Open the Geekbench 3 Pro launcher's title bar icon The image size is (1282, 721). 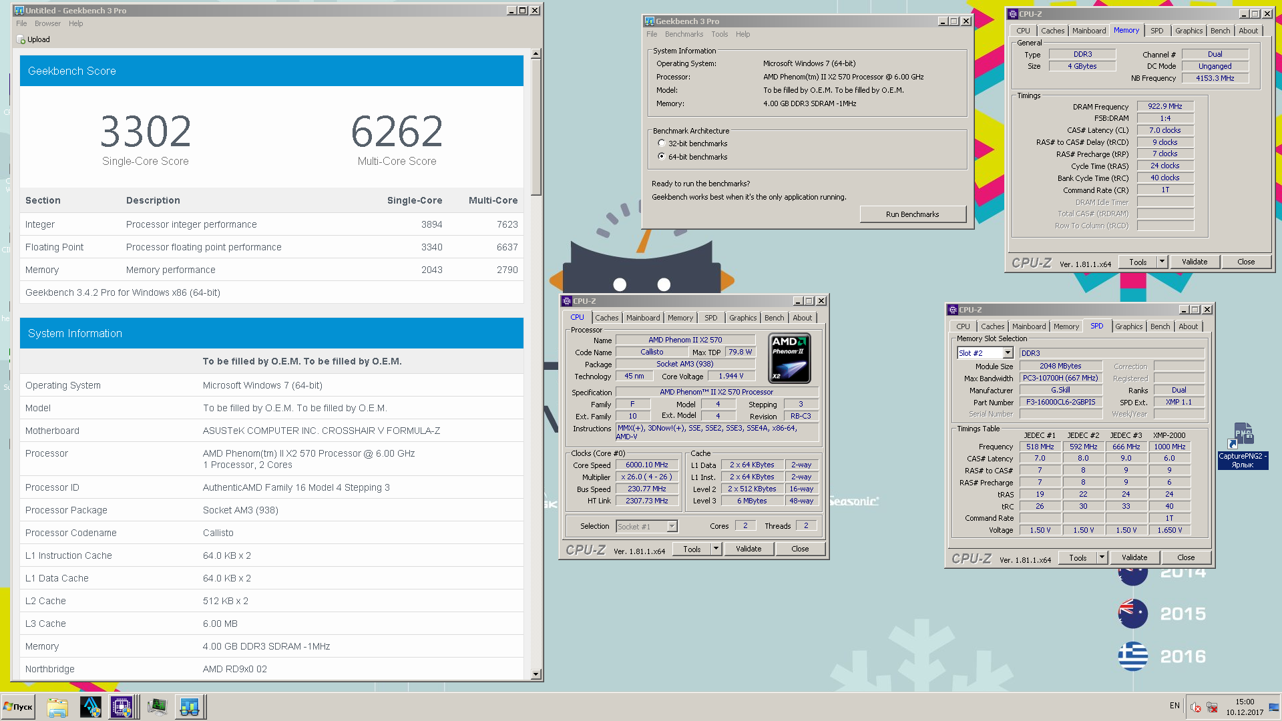[649, 21]
